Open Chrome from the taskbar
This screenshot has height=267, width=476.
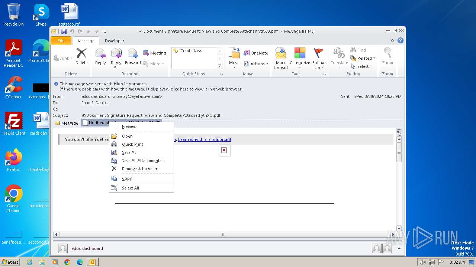coord(67,262)
